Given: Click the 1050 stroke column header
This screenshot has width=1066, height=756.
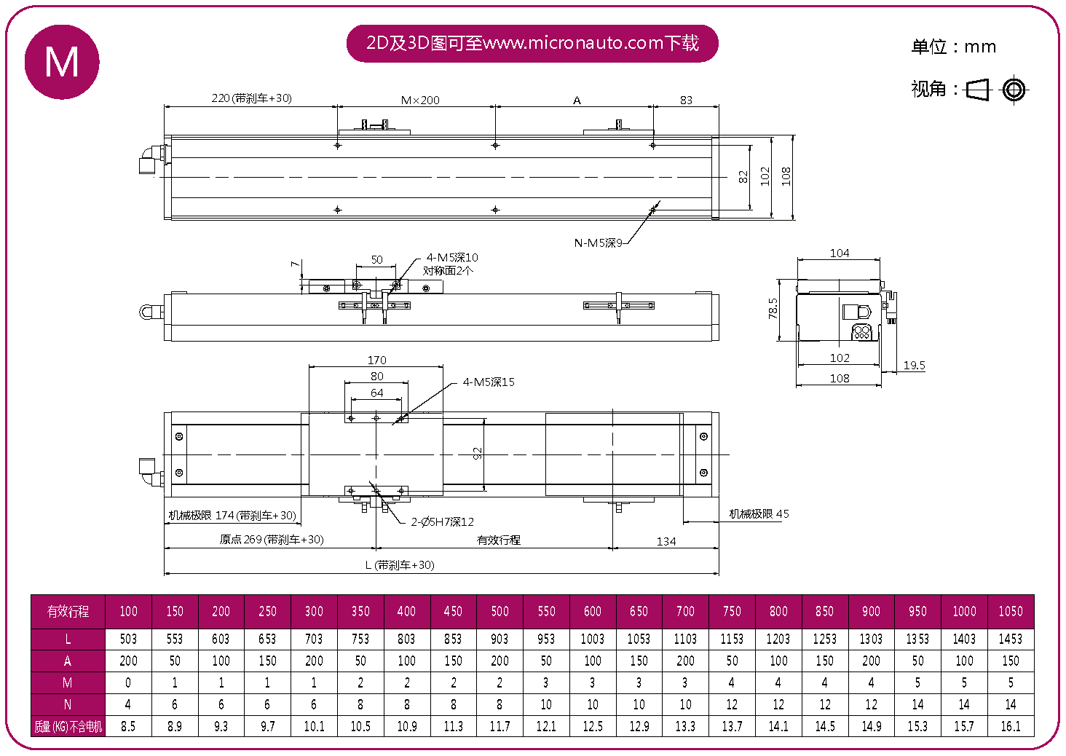Looking at the screenshot, I should pyautogui.click(x=1010, y=612).
